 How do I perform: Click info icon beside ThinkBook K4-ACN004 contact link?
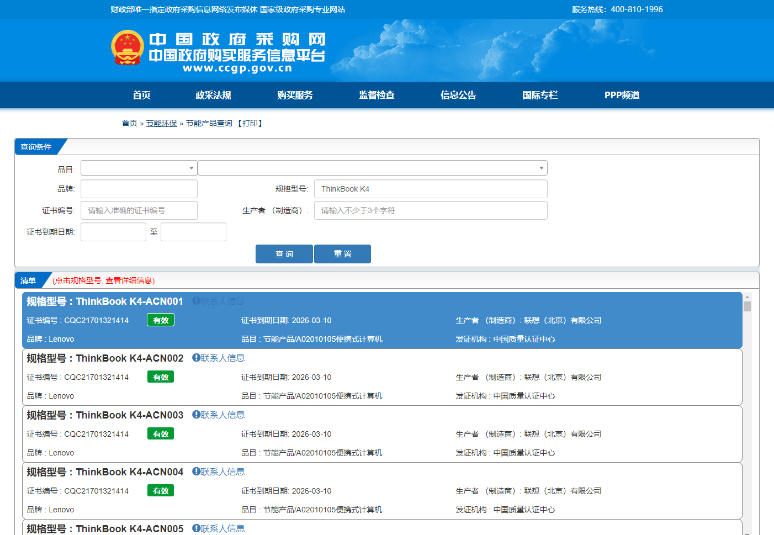tap(196, 472)
